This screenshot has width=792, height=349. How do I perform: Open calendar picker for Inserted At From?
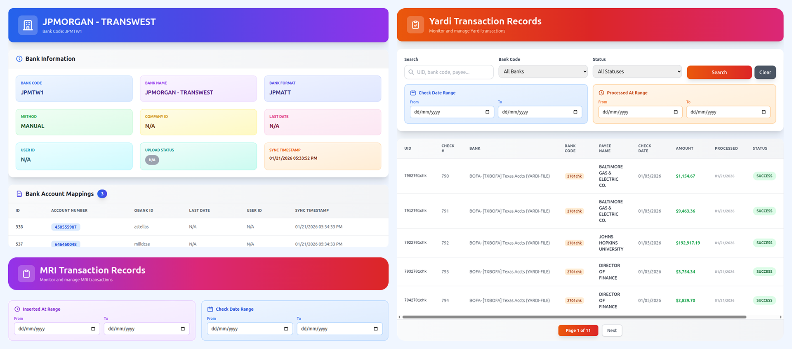[93, 329]
